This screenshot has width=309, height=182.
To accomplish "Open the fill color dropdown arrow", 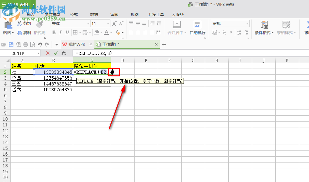I will click(x=102, y=33).
